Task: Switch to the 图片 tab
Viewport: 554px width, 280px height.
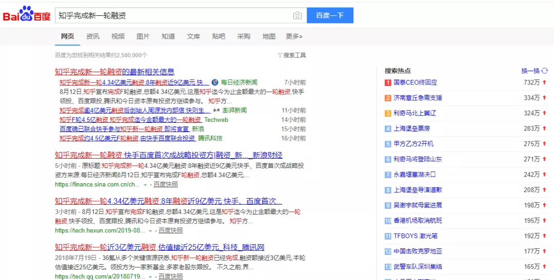Action: click(x=143, y=36)
